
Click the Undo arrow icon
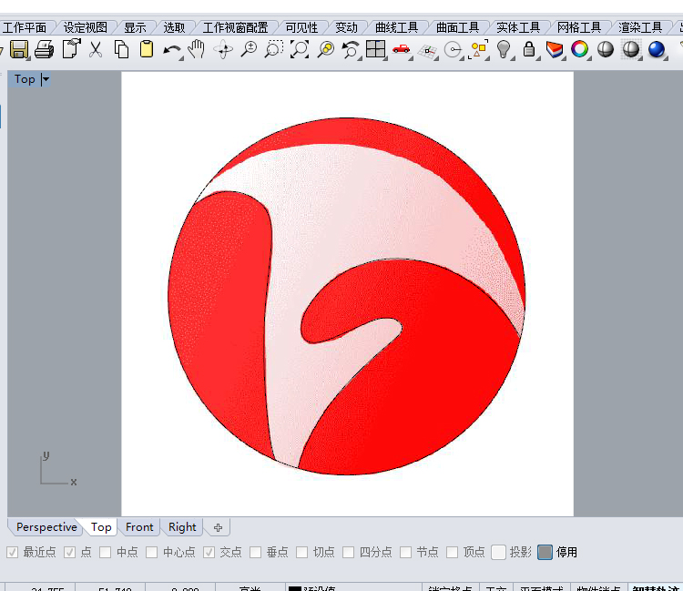tap(171, 50)
